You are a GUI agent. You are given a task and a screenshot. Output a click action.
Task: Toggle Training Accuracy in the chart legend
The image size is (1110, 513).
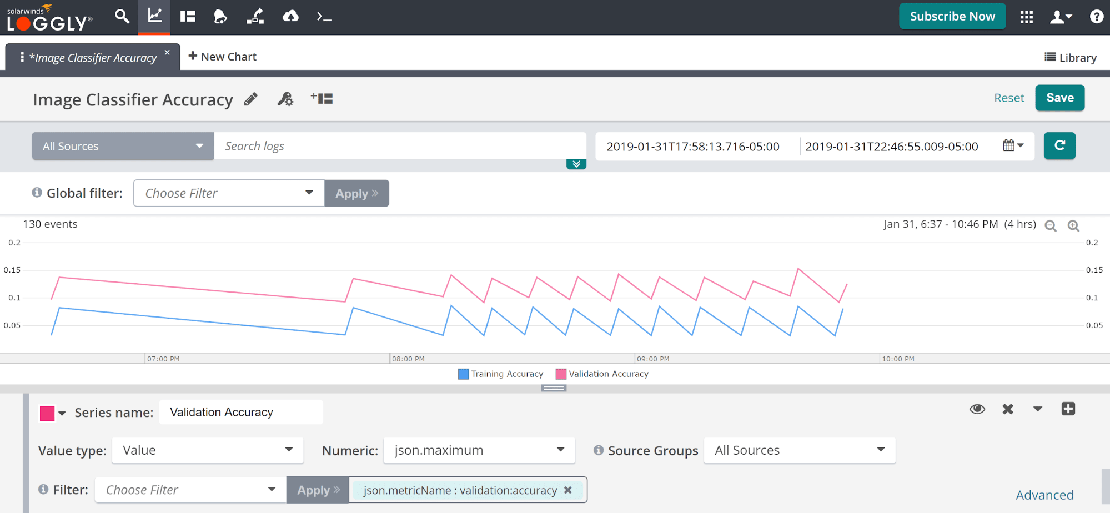500,374
